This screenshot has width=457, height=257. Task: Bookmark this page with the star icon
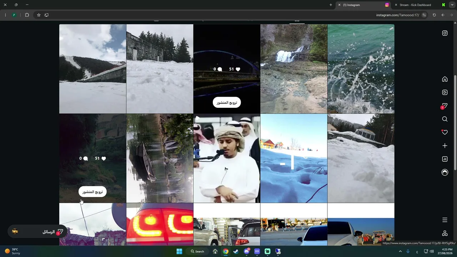click(x=39, y=15)
